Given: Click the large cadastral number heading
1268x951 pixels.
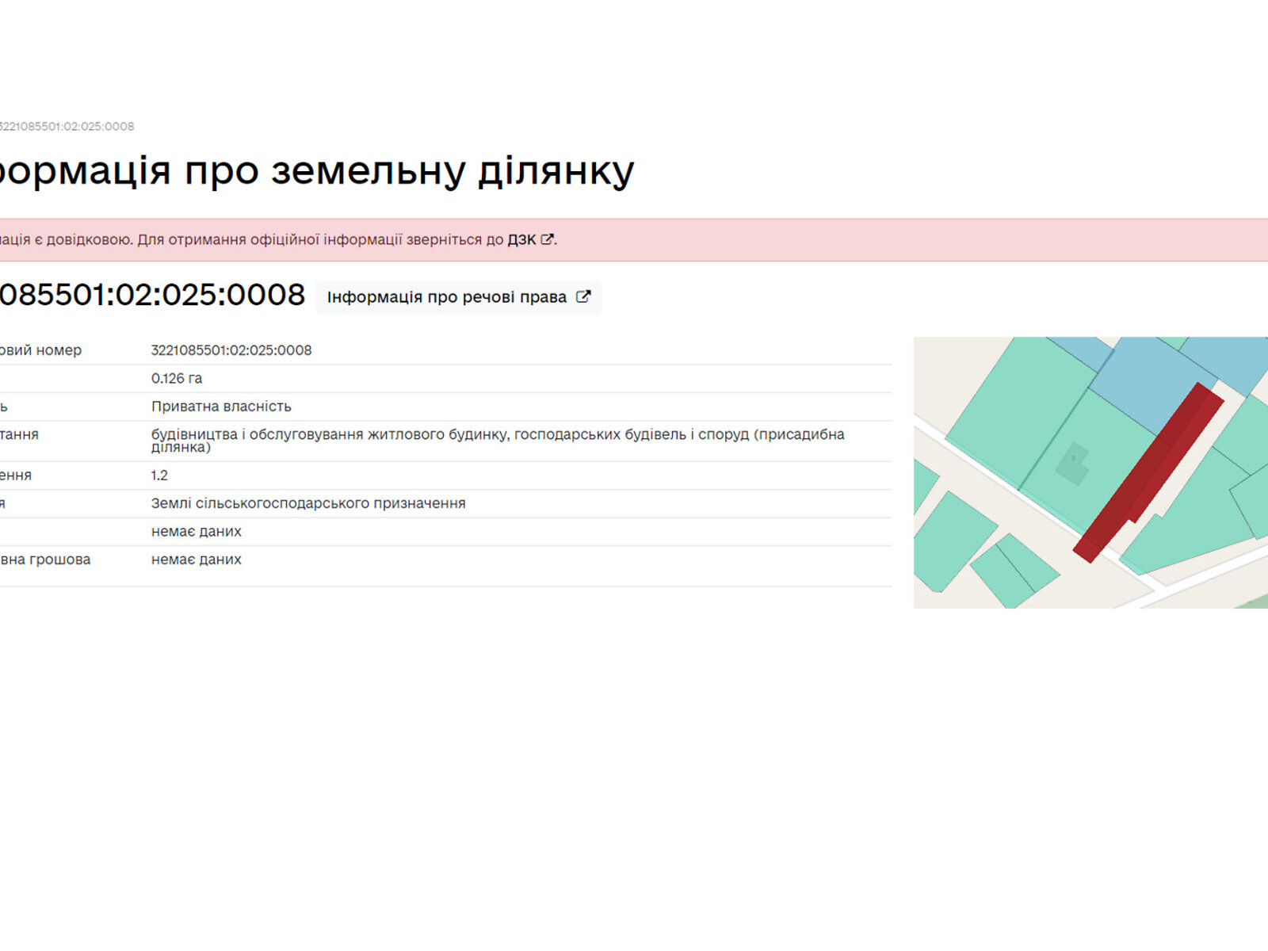Looking at the screenshot, I should (x=151, y=295).
